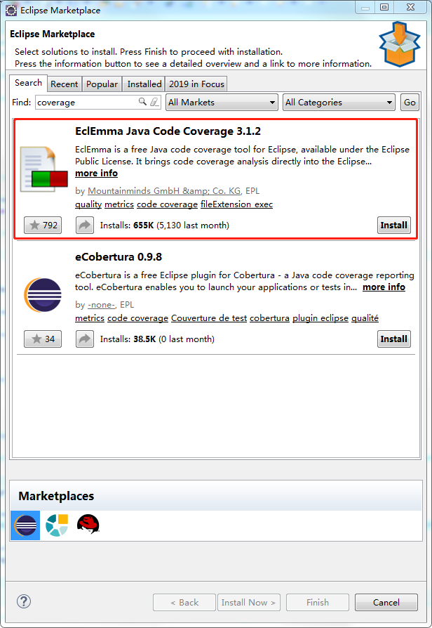Click the fileExtension_exec tag
432x628 pixels.
[x=237, y=204]
